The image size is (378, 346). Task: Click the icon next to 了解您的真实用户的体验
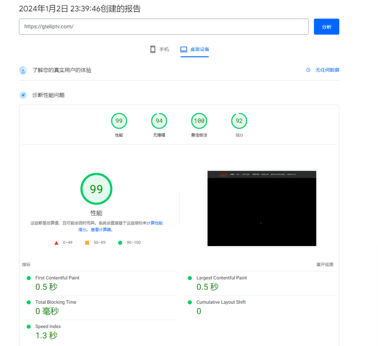point(23,70)
